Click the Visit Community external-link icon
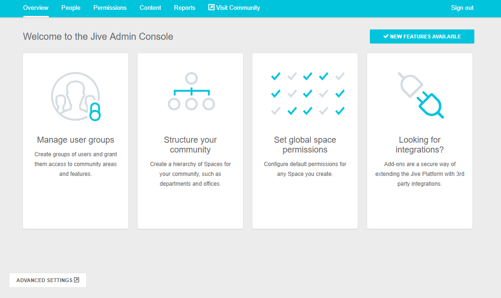This screenshot has height=298, width=501. (211, 7)
